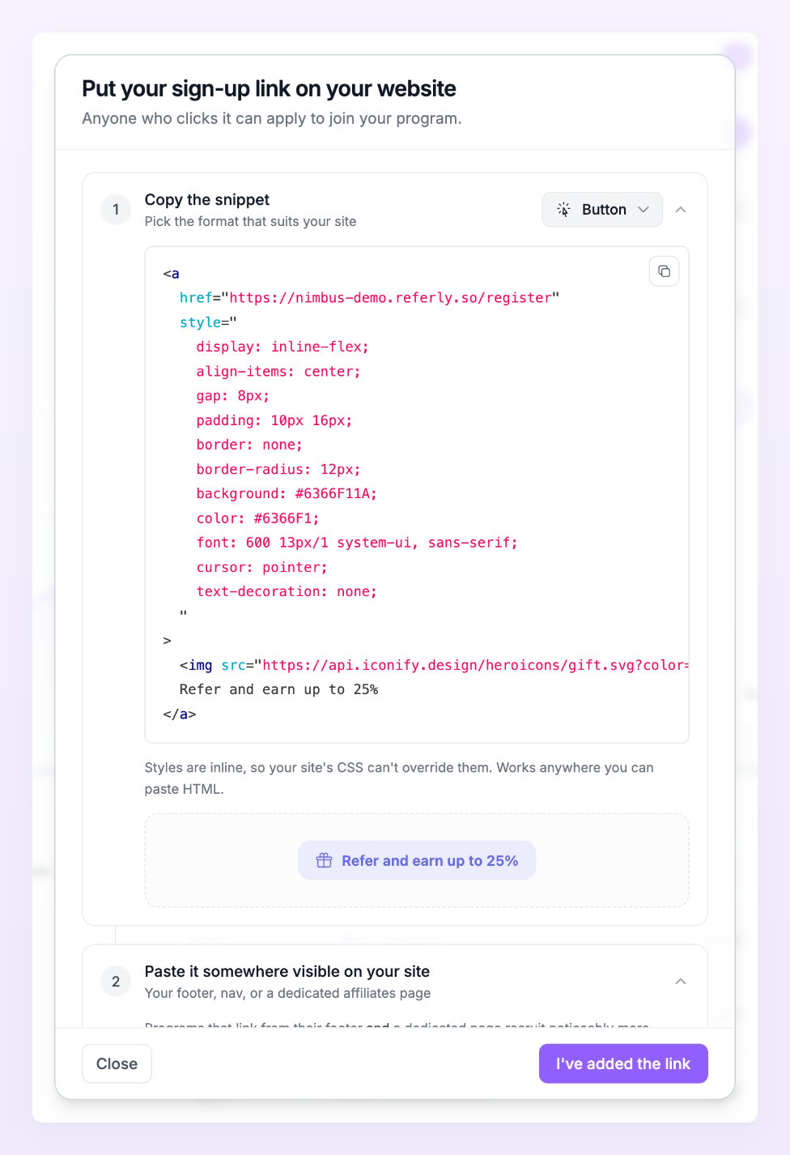This screenshot has width=790, height=1155.
Task: Click the closing </a> tag line
Action: pos(180,714)
